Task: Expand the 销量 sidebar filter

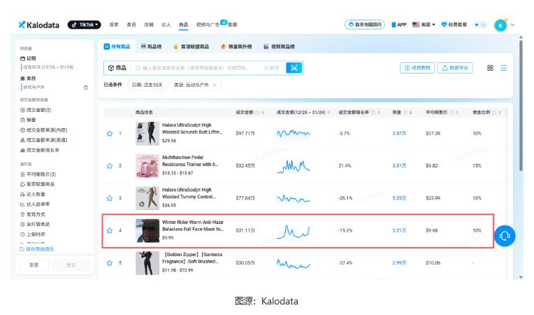Action: coord(28,120)
